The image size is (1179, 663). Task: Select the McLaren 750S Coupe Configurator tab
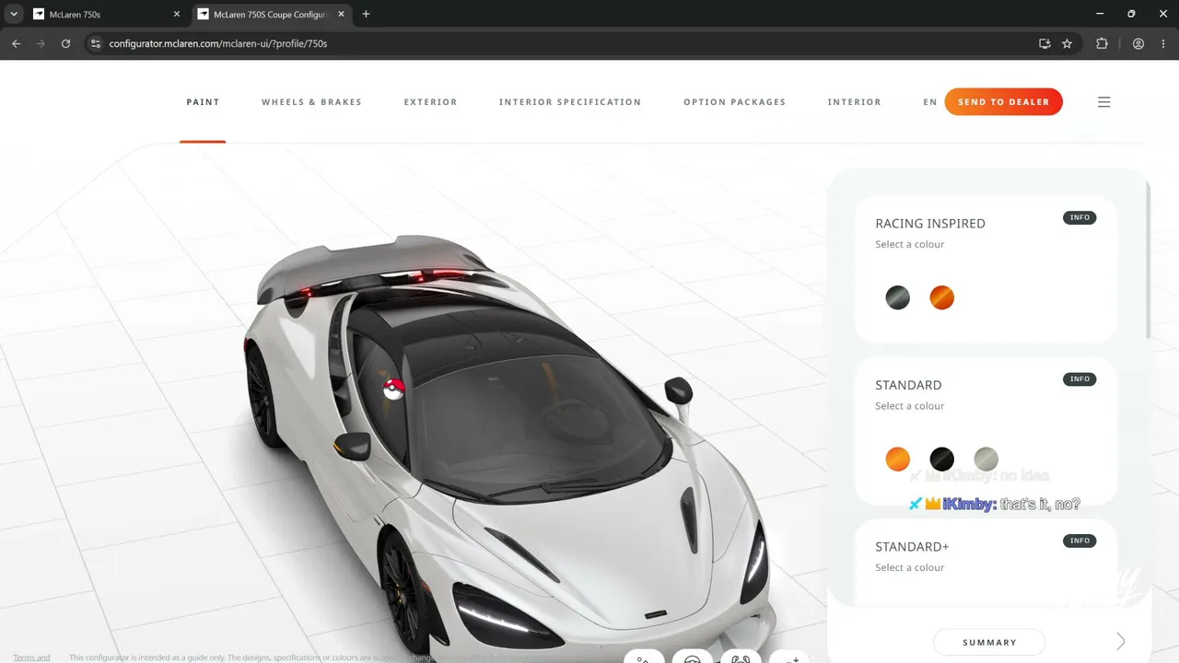pos(272,15)
